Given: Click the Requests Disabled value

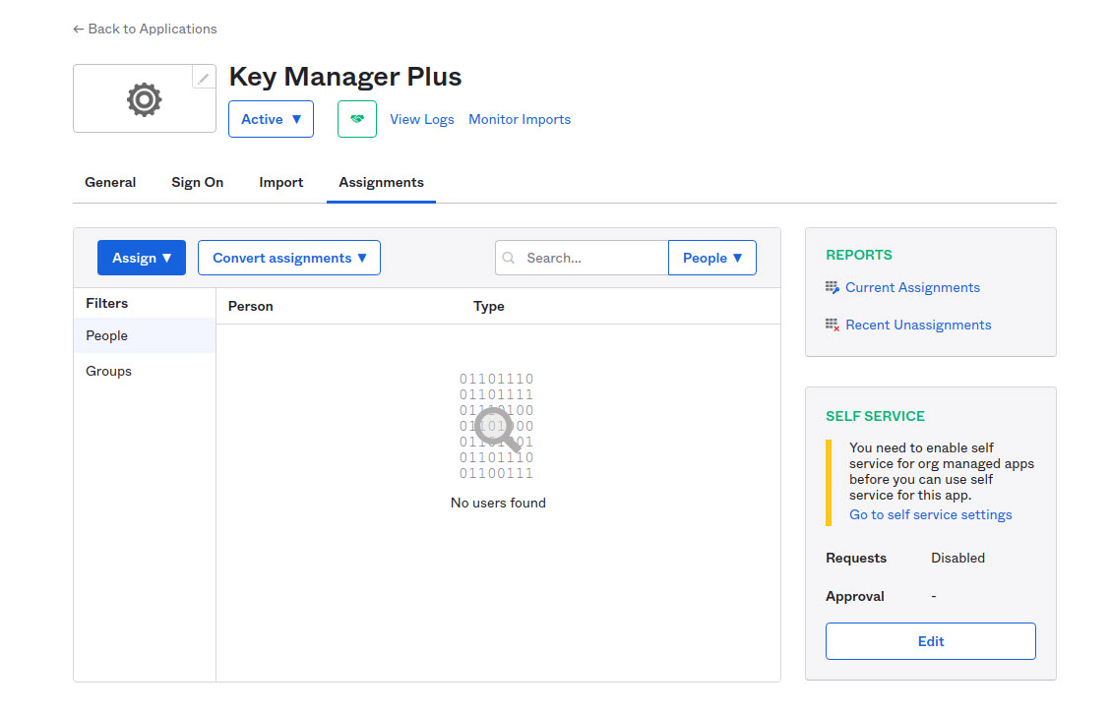Looking at the screenshot, I should (957, 558).
